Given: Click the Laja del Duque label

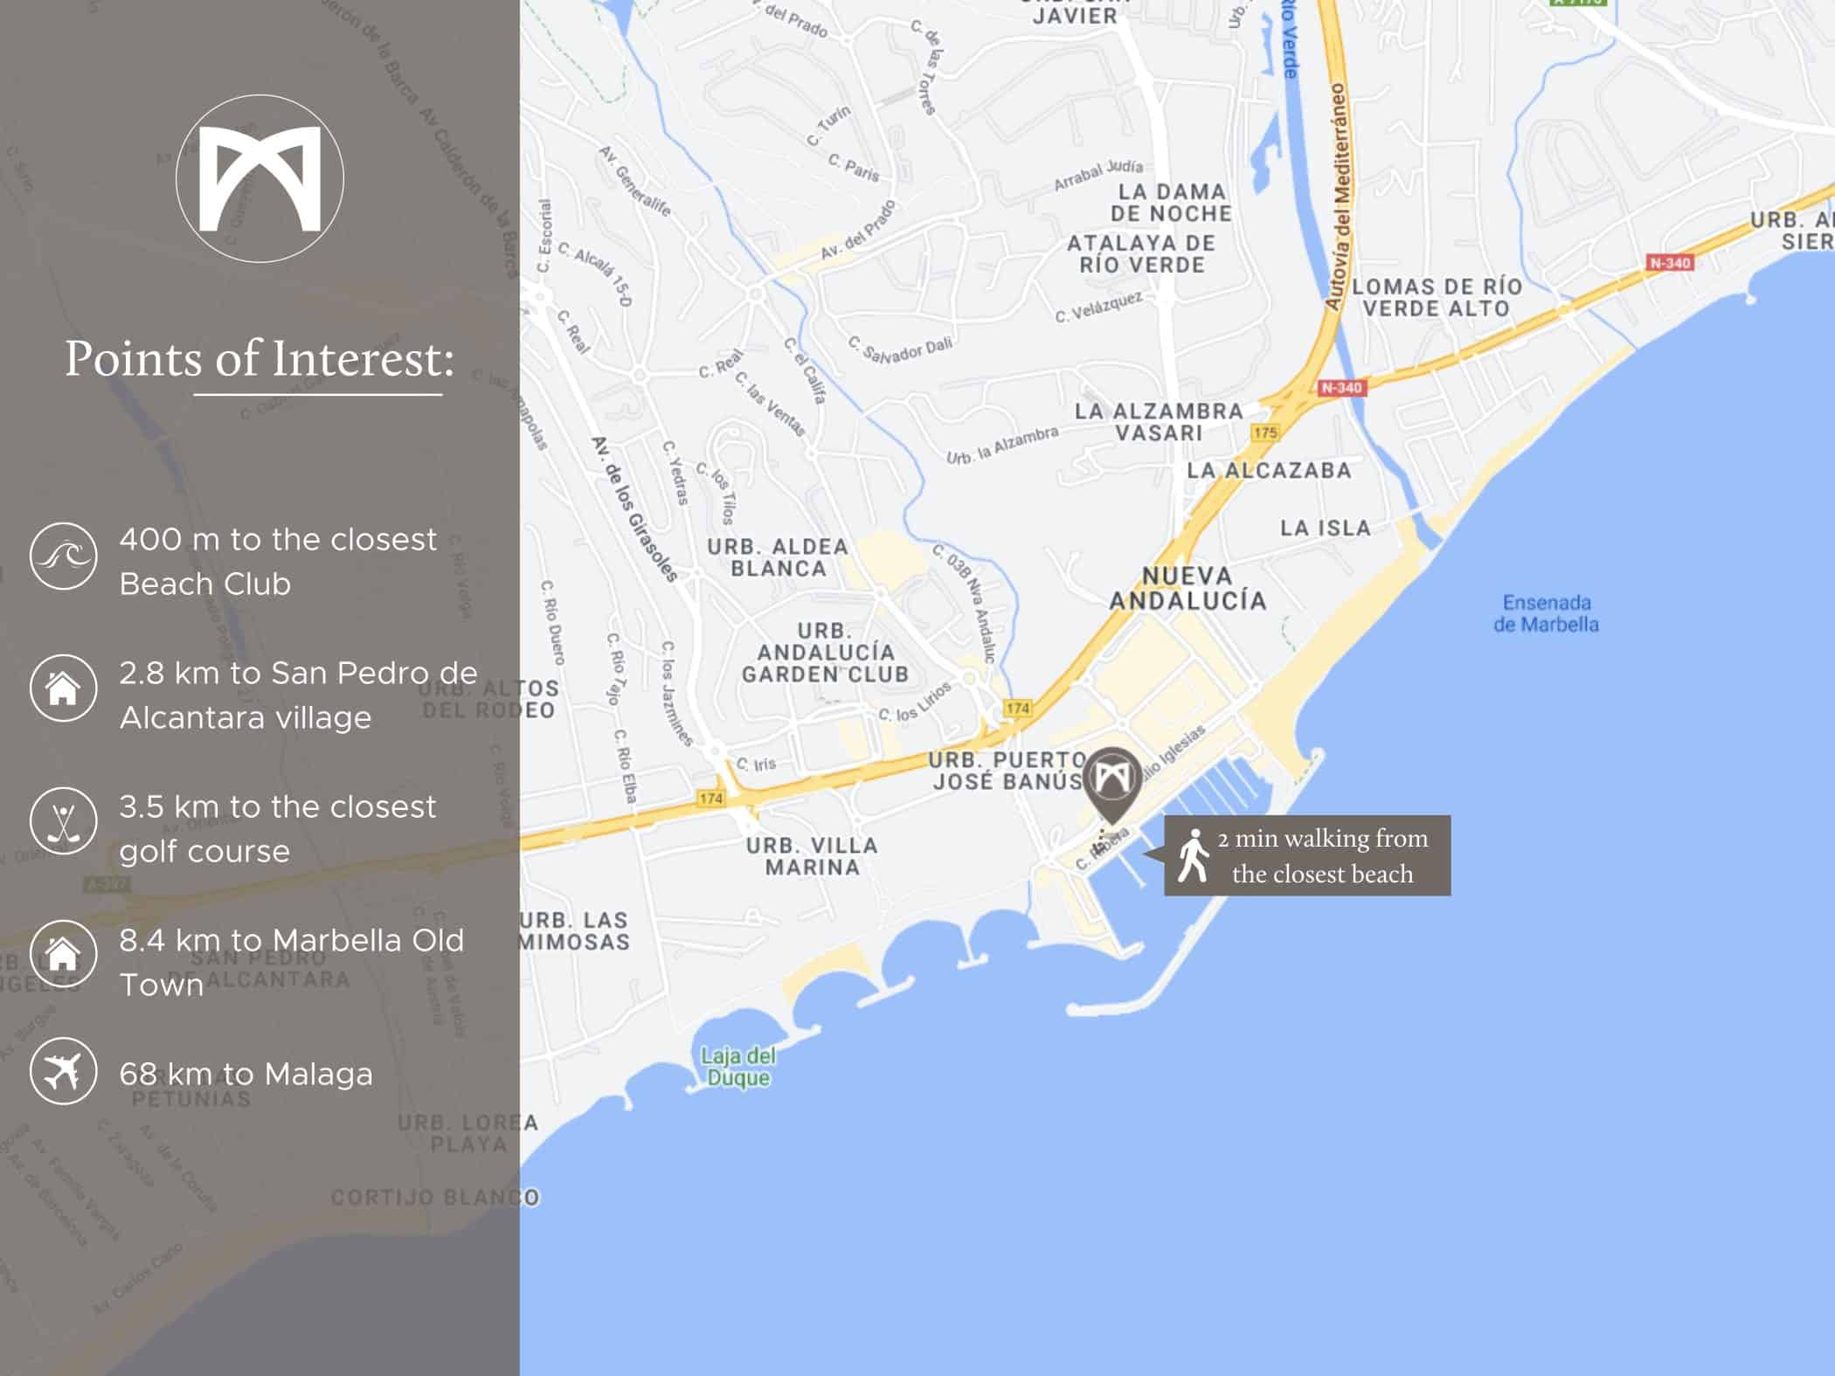Looking at the screenshot, I should tap(738, 1067).
